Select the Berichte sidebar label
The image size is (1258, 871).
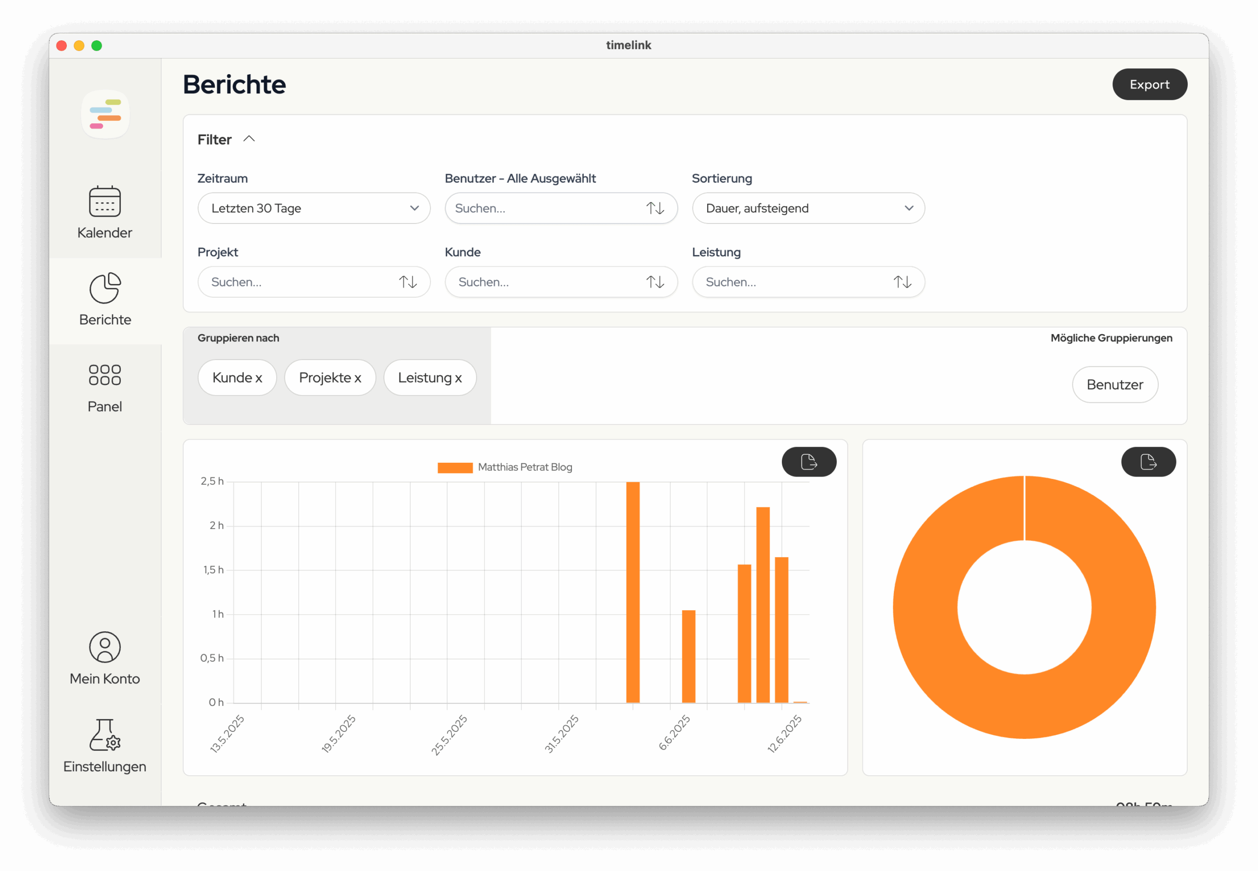[x=105, y=319]
